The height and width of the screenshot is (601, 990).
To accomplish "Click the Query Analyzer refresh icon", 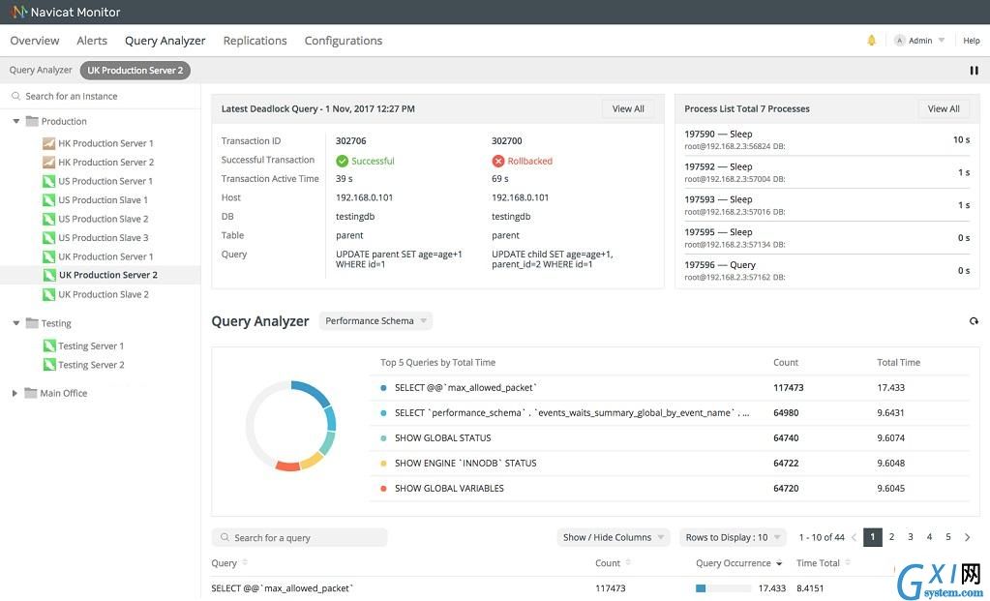I will (x=974, y=320).
